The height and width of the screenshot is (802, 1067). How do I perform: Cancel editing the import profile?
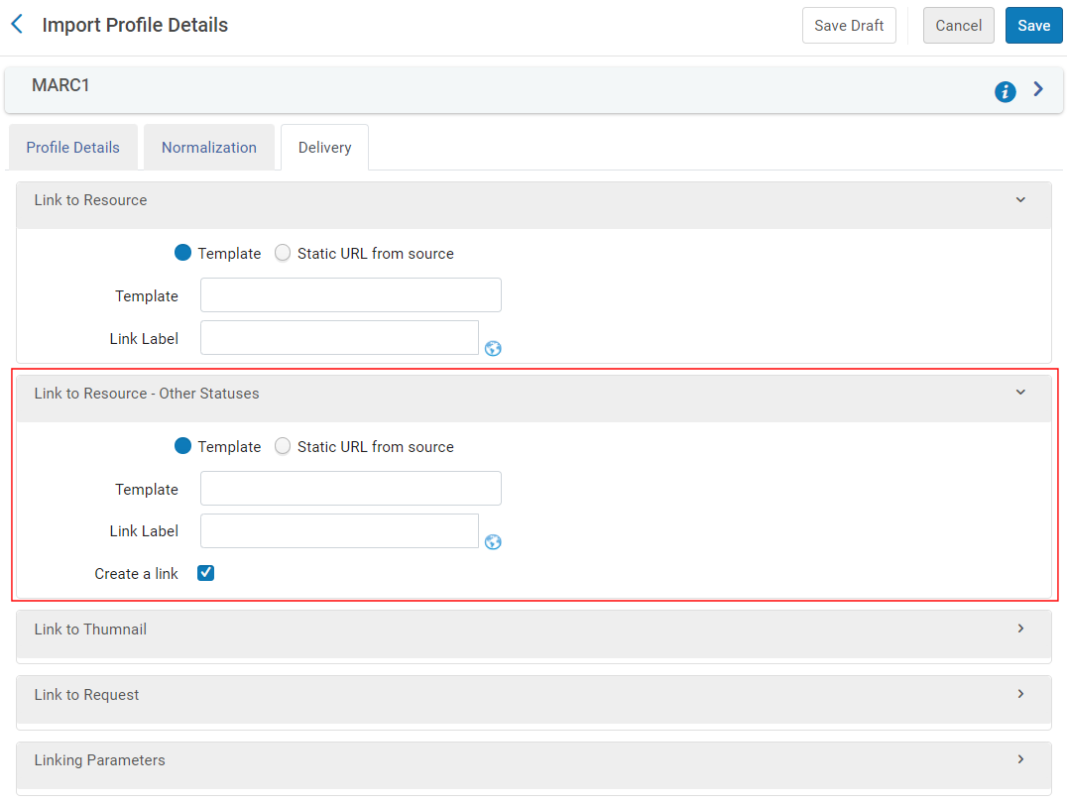click(x=958, y=26)
